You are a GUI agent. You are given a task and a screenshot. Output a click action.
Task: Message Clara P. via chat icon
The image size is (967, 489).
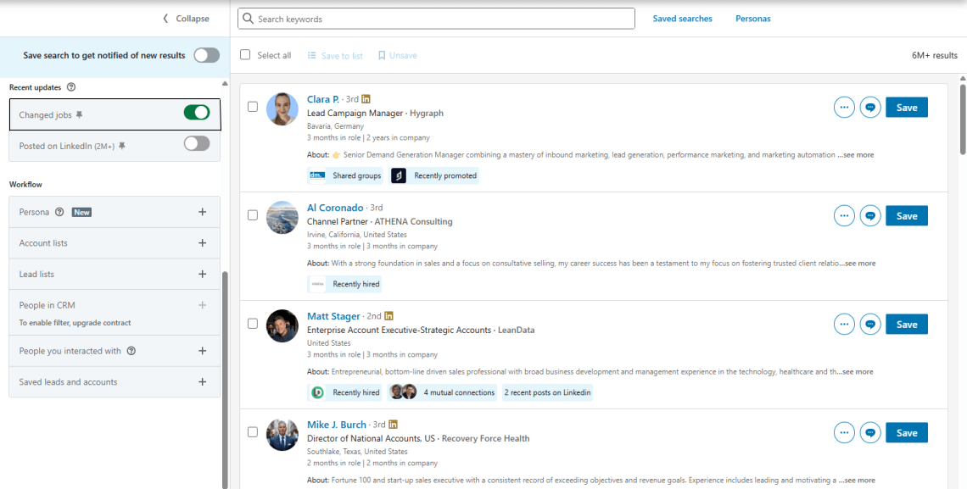pyautogui.click(x=870, y=107)
